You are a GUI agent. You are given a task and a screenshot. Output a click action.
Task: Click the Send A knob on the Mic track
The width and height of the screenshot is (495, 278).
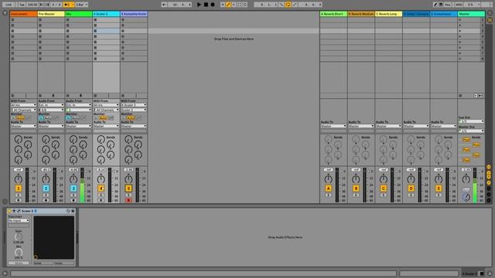pyautogui.click(x=73, y=139)
